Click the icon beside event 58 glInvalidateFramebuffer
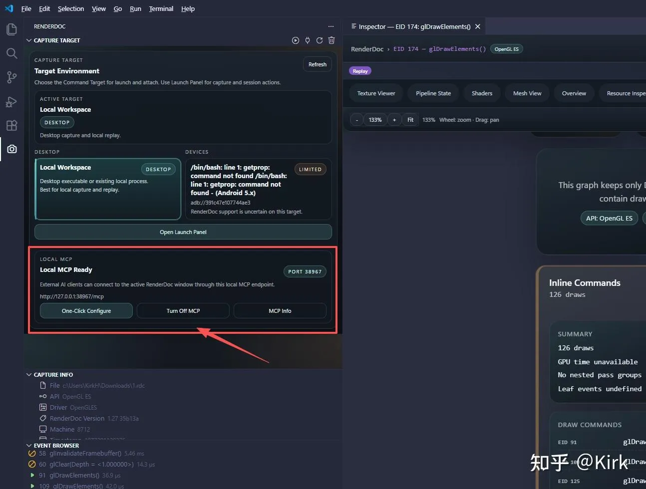The image size is (646, 489). [x=32, y=454]
